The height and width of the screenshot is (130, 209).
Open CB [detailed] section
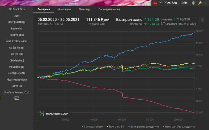(17, 60)
